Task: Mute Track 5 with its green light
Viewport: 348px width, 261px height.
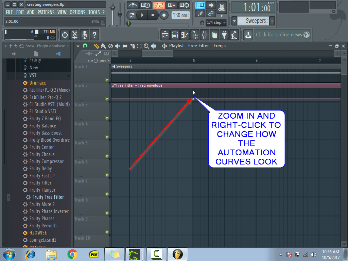Action: pyautogui.click(x=107, y=156)
